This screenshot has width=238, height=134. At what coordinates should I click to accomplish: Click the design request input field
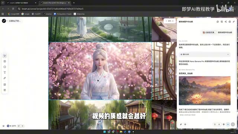coord(206,115)
